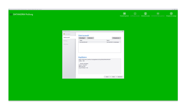Viewport: 186px width, 109px height.
Task: Click the back arrow beside DATANORM Prüfung
Action: pos(11,14)
